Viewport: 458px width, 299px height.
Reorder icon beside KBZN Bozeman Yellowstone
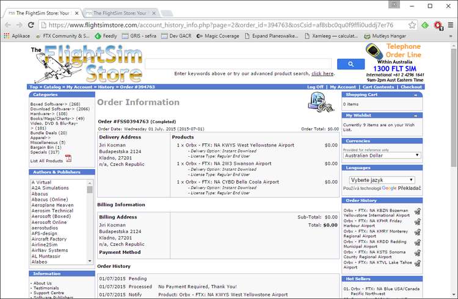tap(418, 211)
